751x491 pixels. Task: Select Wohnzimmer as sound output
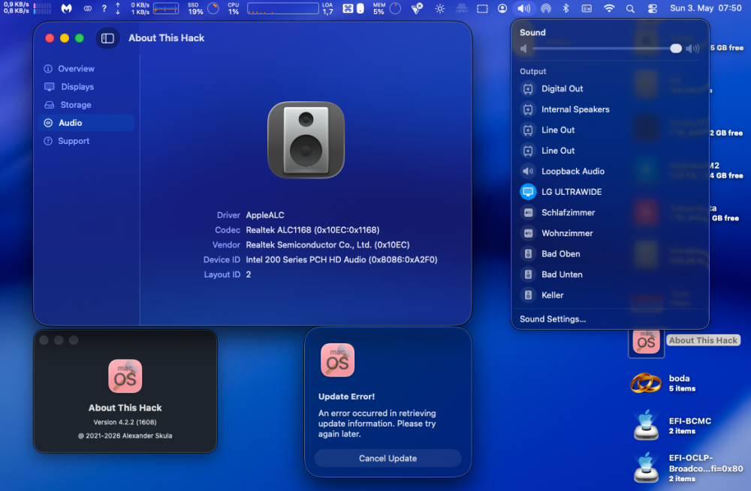[x=609, y=233]
